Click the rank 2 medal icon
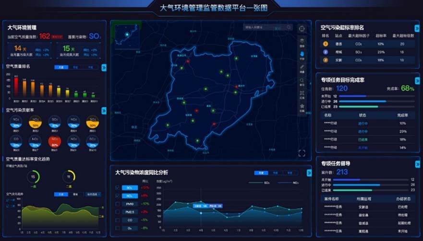Viewport: 423px width, 241px height. click(326, 52)
